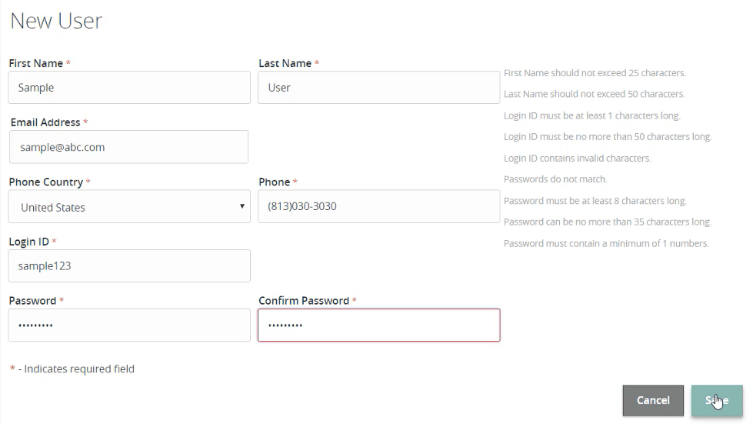The image size is (753, 424).
Task: Click the "Passwords do not match" message
Action: tap(555, 179)
